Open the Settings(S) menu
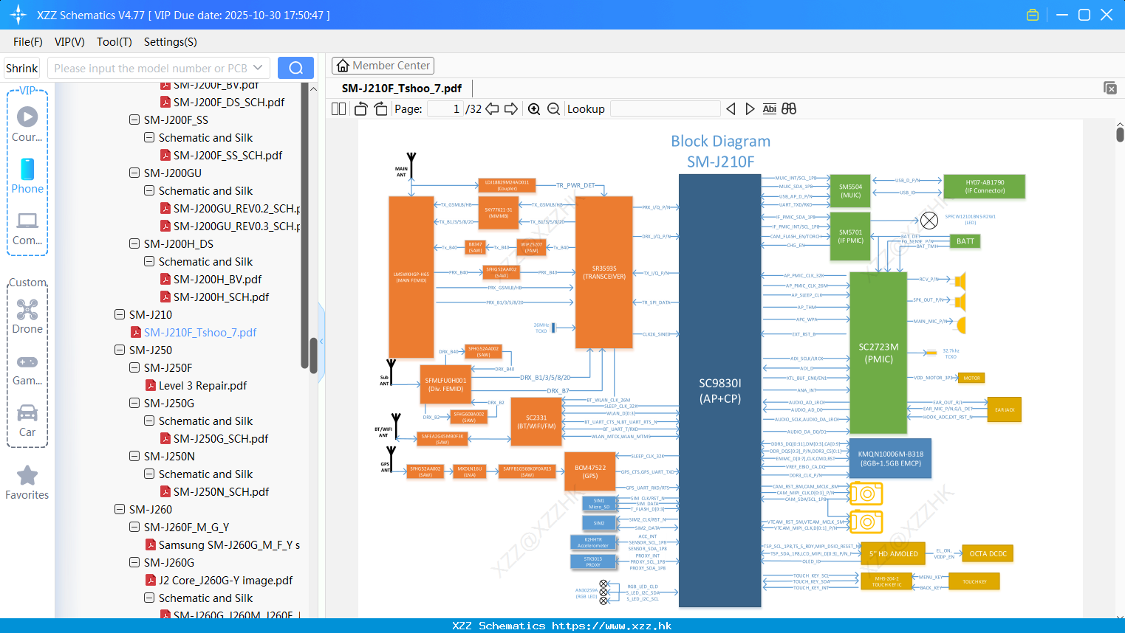This screenshot has width=1125, height=633. tap(171, 42)
